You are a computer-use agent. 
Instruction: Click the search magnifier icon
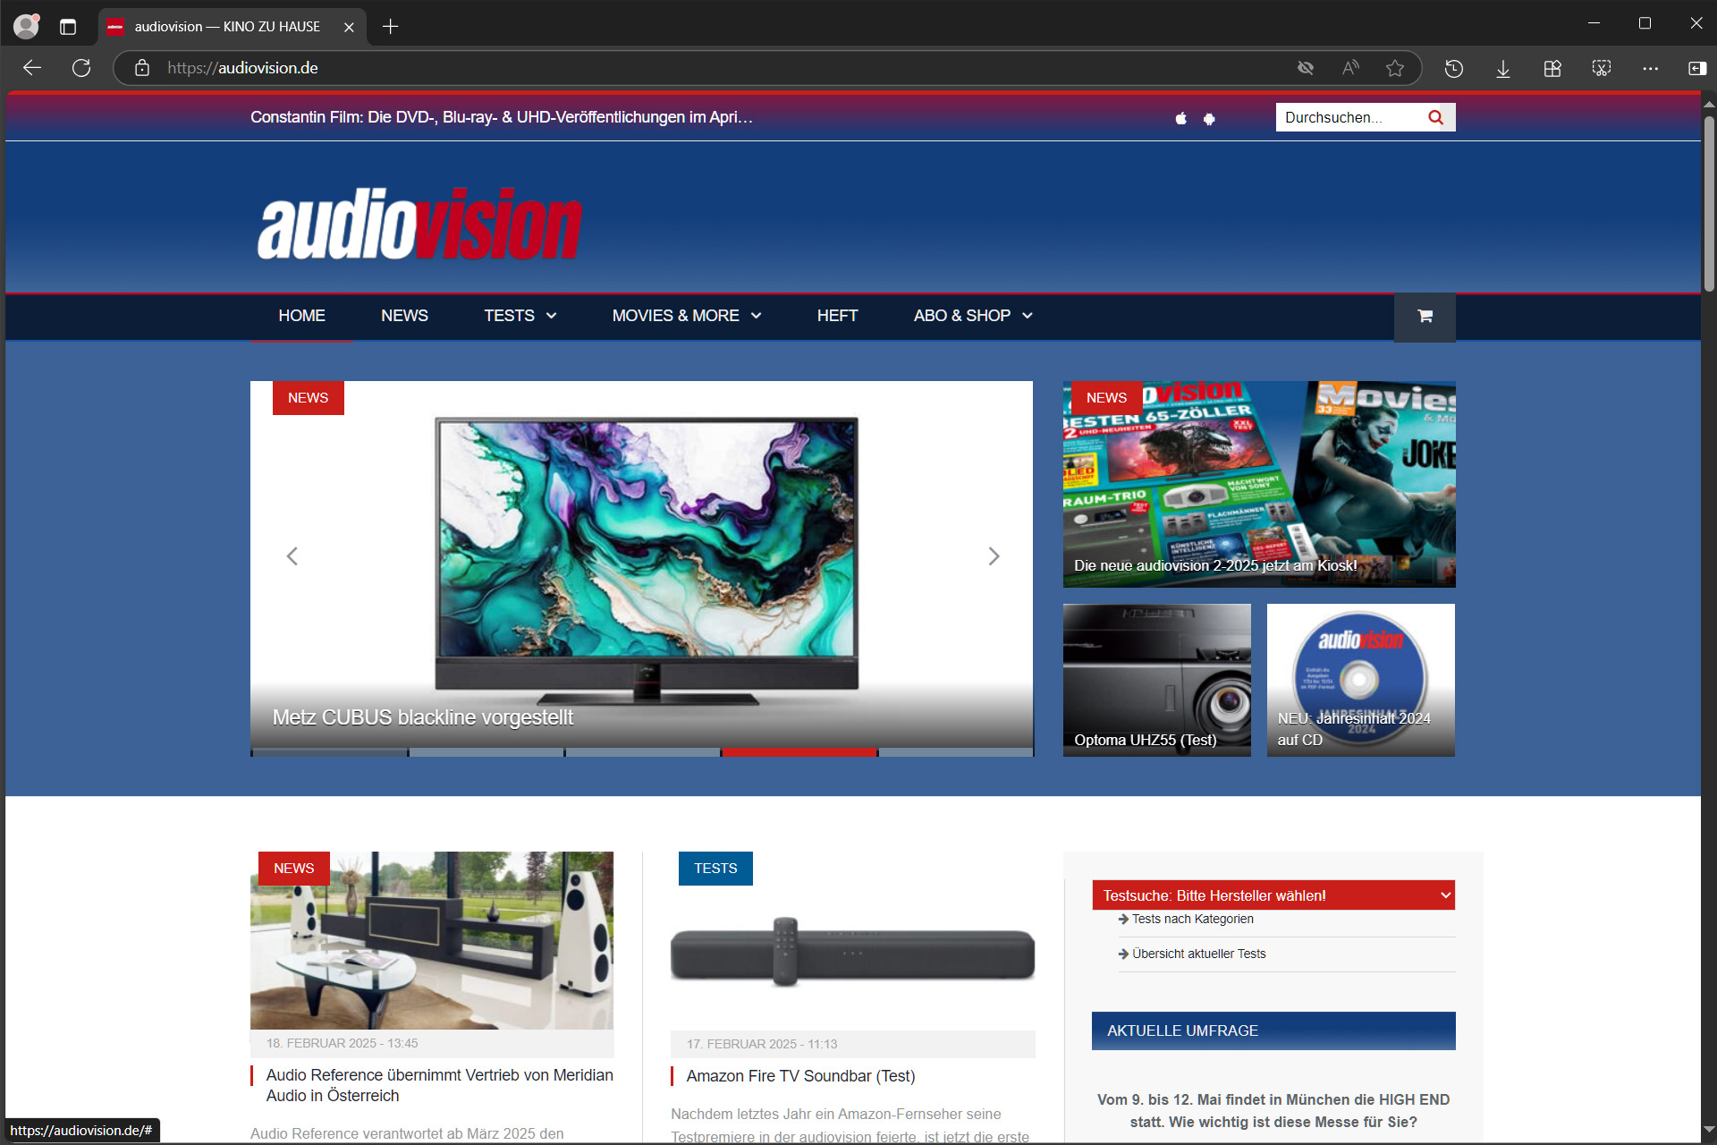[x=1435, y=117]
